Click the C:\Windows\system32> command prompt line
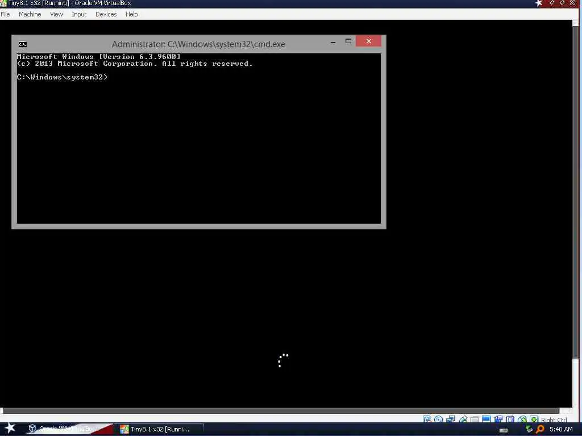Screen dimensions: 582x436 [x=62, y=77]
